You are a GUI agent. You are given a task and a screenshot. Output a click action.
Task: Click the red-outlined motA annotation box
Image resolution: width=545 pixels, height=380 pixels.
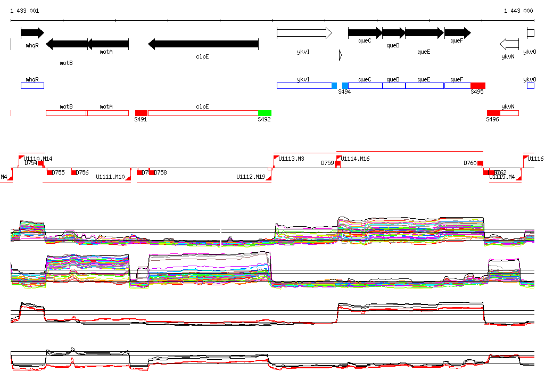click(108, 113)
